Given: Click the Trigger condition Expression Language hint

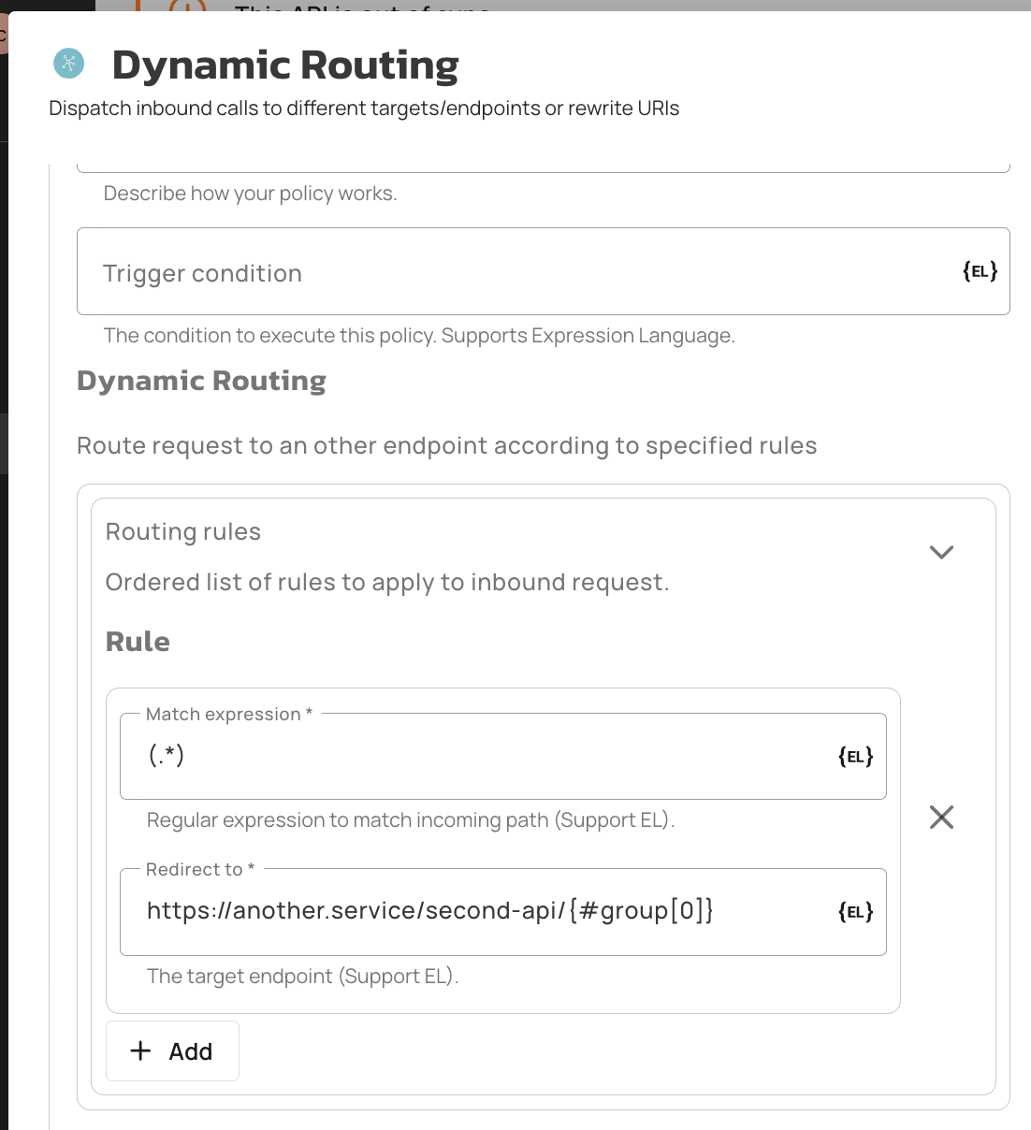Looking at the screenshot, I should tap(419, 336).
